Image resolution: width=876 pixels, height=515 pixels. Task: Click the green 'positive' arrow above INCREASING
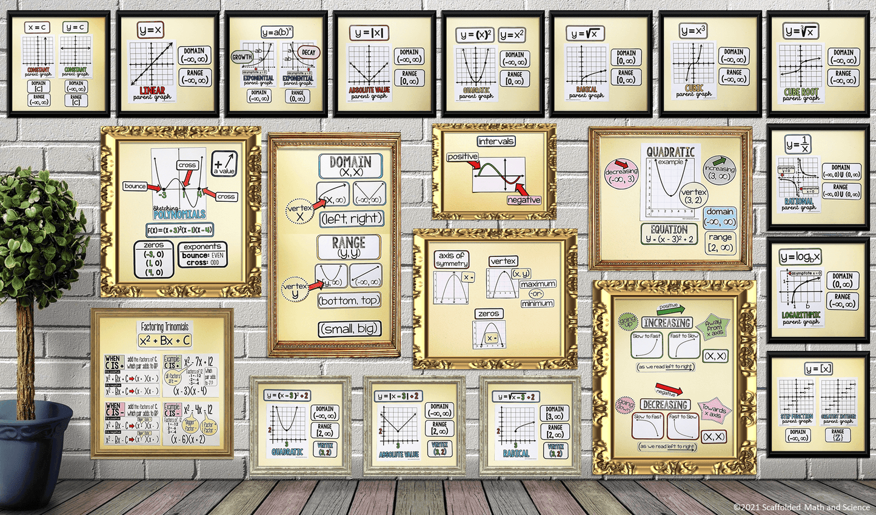pos(670,308)
